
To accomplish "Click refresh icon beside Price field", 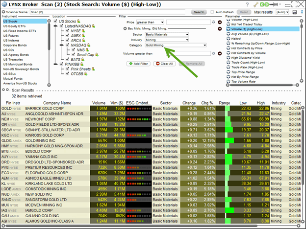I will pos(213,22).
